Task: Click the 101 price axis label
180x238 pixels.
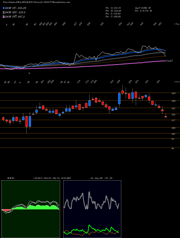Action: [x=174, y=134]
